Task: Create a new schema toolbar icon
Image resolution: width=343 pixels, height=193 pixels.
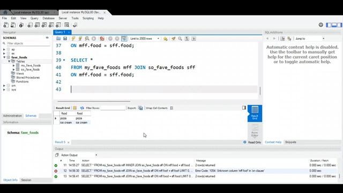Action: click(30, 25)
